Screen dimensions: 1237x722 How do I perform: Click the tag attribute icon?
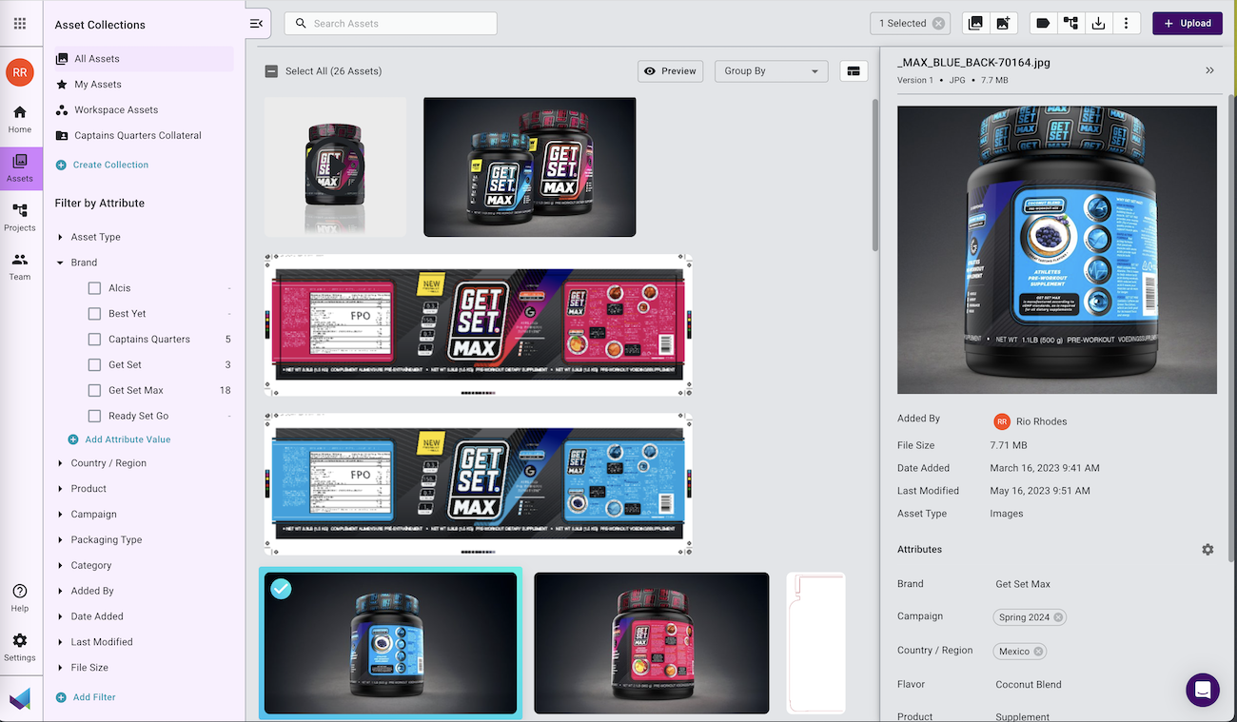tap(1043, 24)
